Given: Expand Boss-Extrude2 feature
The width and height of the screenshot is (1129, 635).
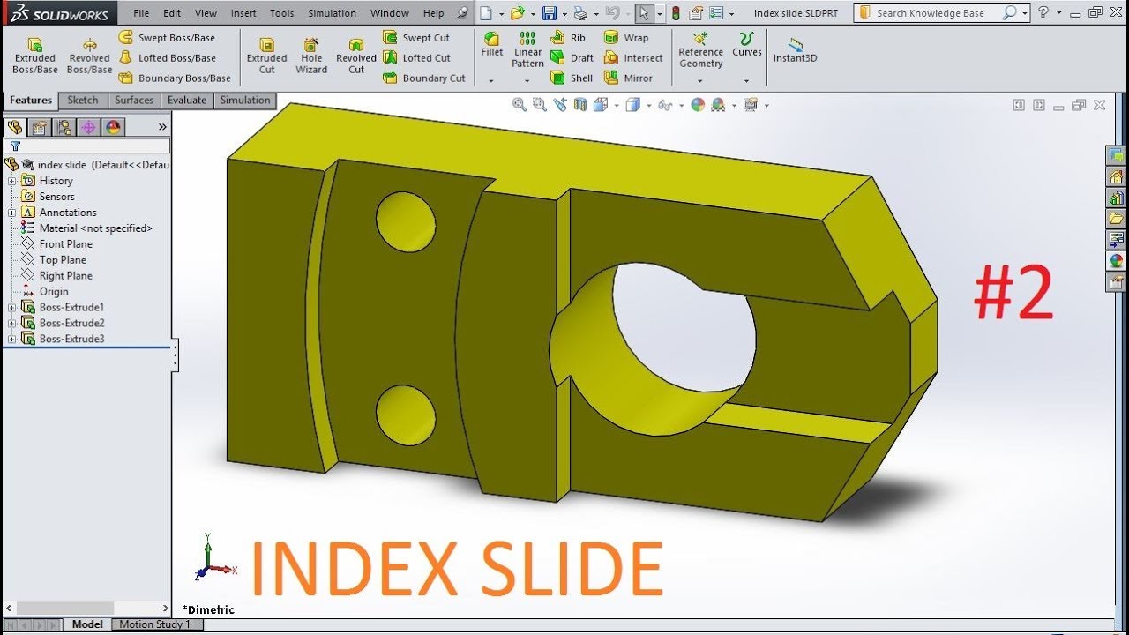Looking at the screenshot, I should pyautogui.click(x=12, y=324).
